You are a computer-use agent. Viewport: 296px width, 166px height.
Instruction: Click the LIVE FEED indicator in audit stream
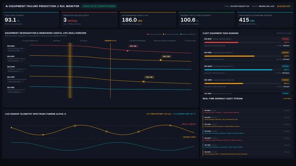click(x=287, y=99)
